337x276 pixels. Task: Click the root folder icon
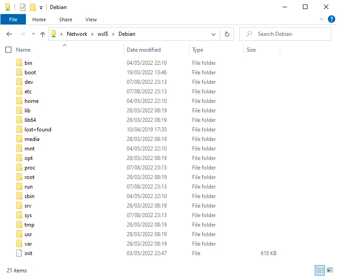point(19,177)
